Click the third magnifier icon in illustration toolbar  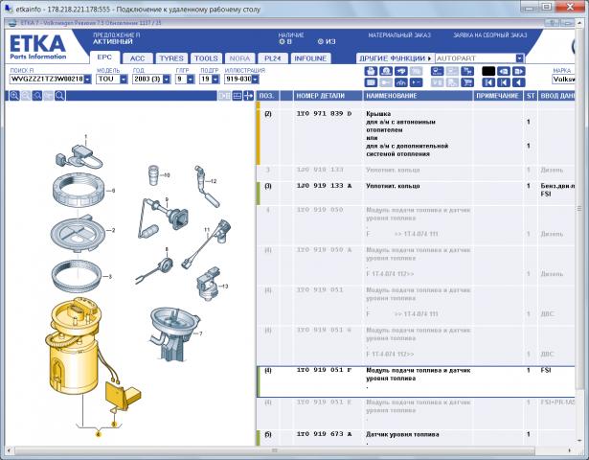point(36,96)
